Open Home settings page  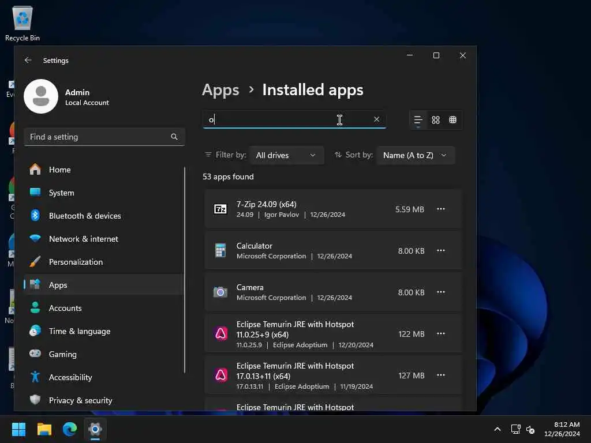coord(104,170)
